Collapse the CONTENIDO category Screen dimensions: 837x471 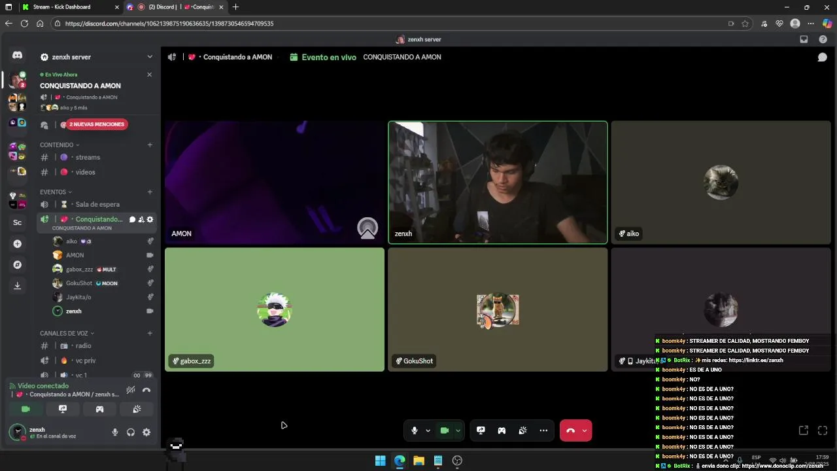tap(60, 145)
